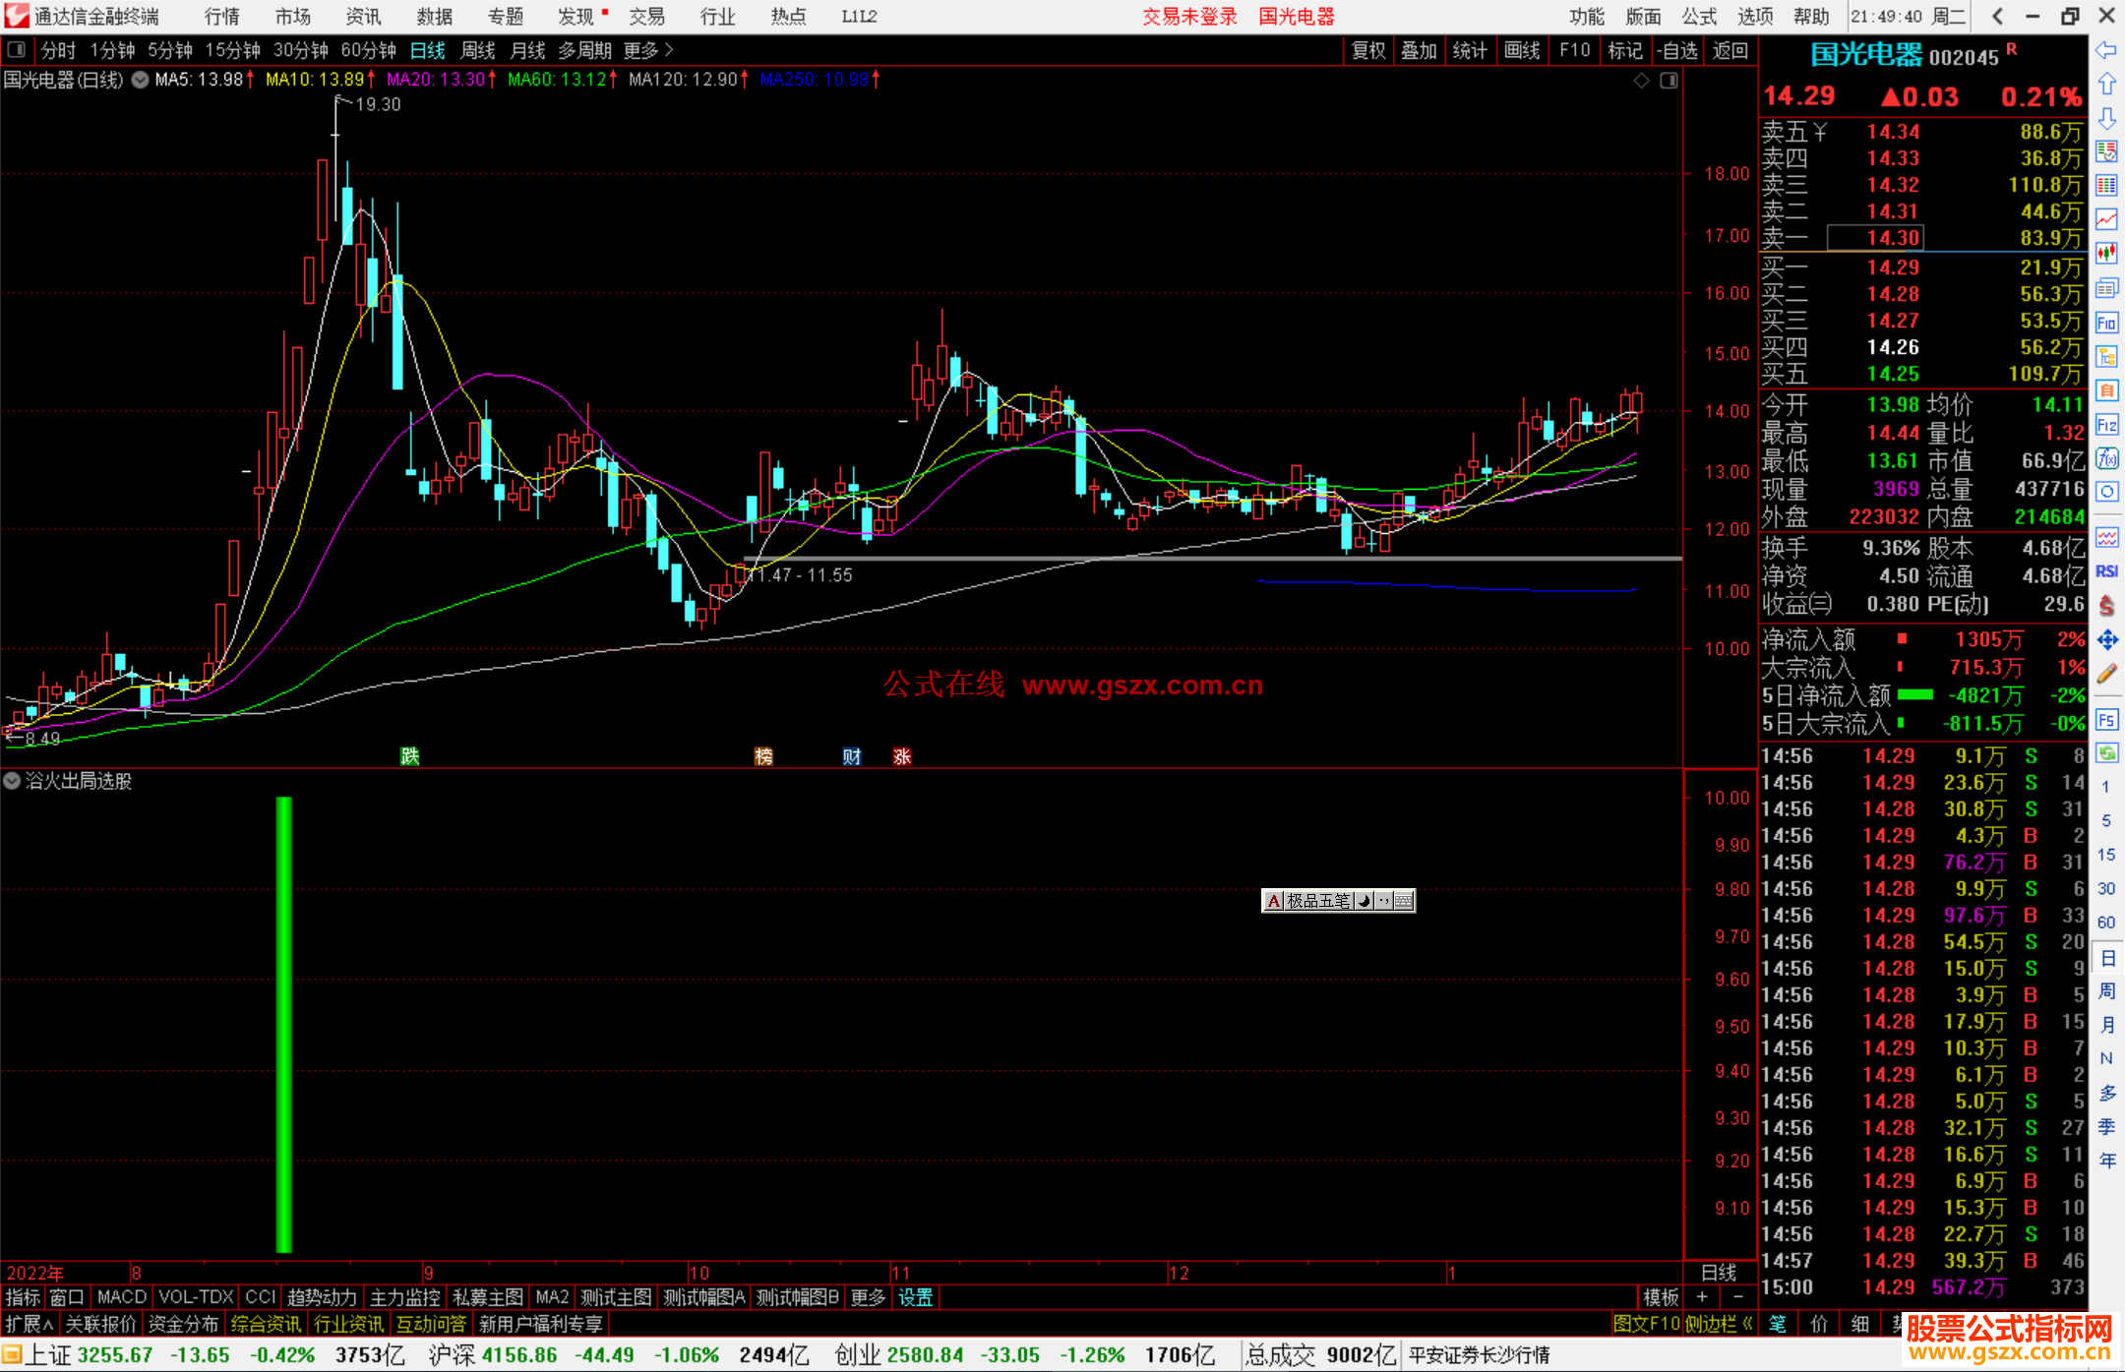Image resolution: width=2125 pixels, height=1372 pixels.
Task: Toggle the panel icon left of 分时
Action: [16, 50]
